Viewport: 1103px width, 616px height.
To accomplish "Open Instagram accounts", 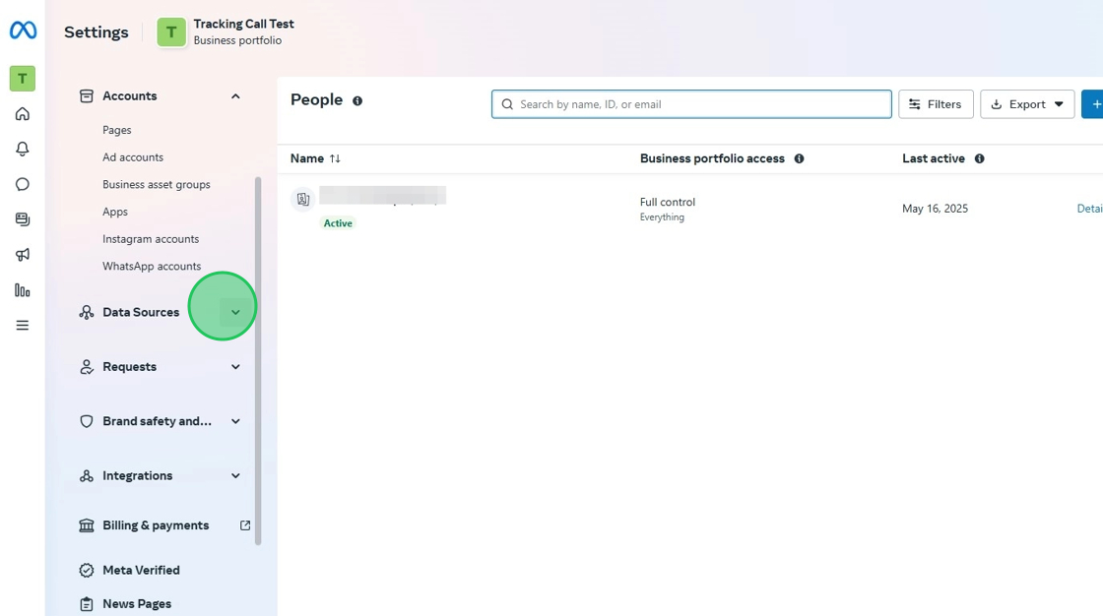I will pyautogui.click(x=151, y=239).
